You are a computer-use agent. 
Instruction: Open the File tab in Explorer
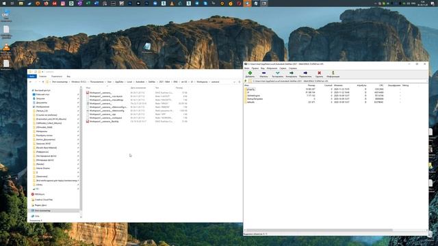(32, 77)
